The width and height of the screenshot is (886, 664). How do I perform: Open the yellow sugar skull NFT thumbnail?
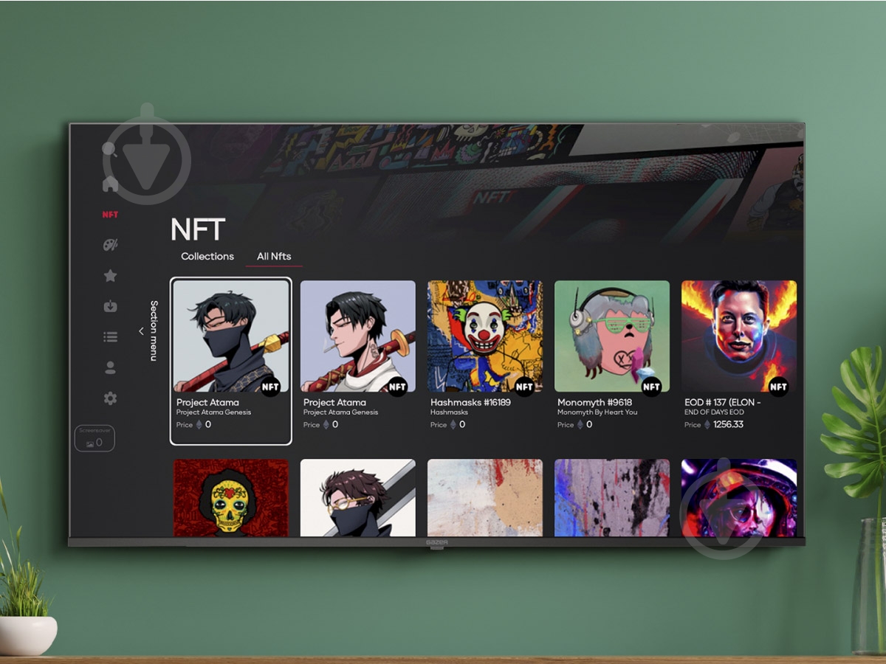coord(231,498)
